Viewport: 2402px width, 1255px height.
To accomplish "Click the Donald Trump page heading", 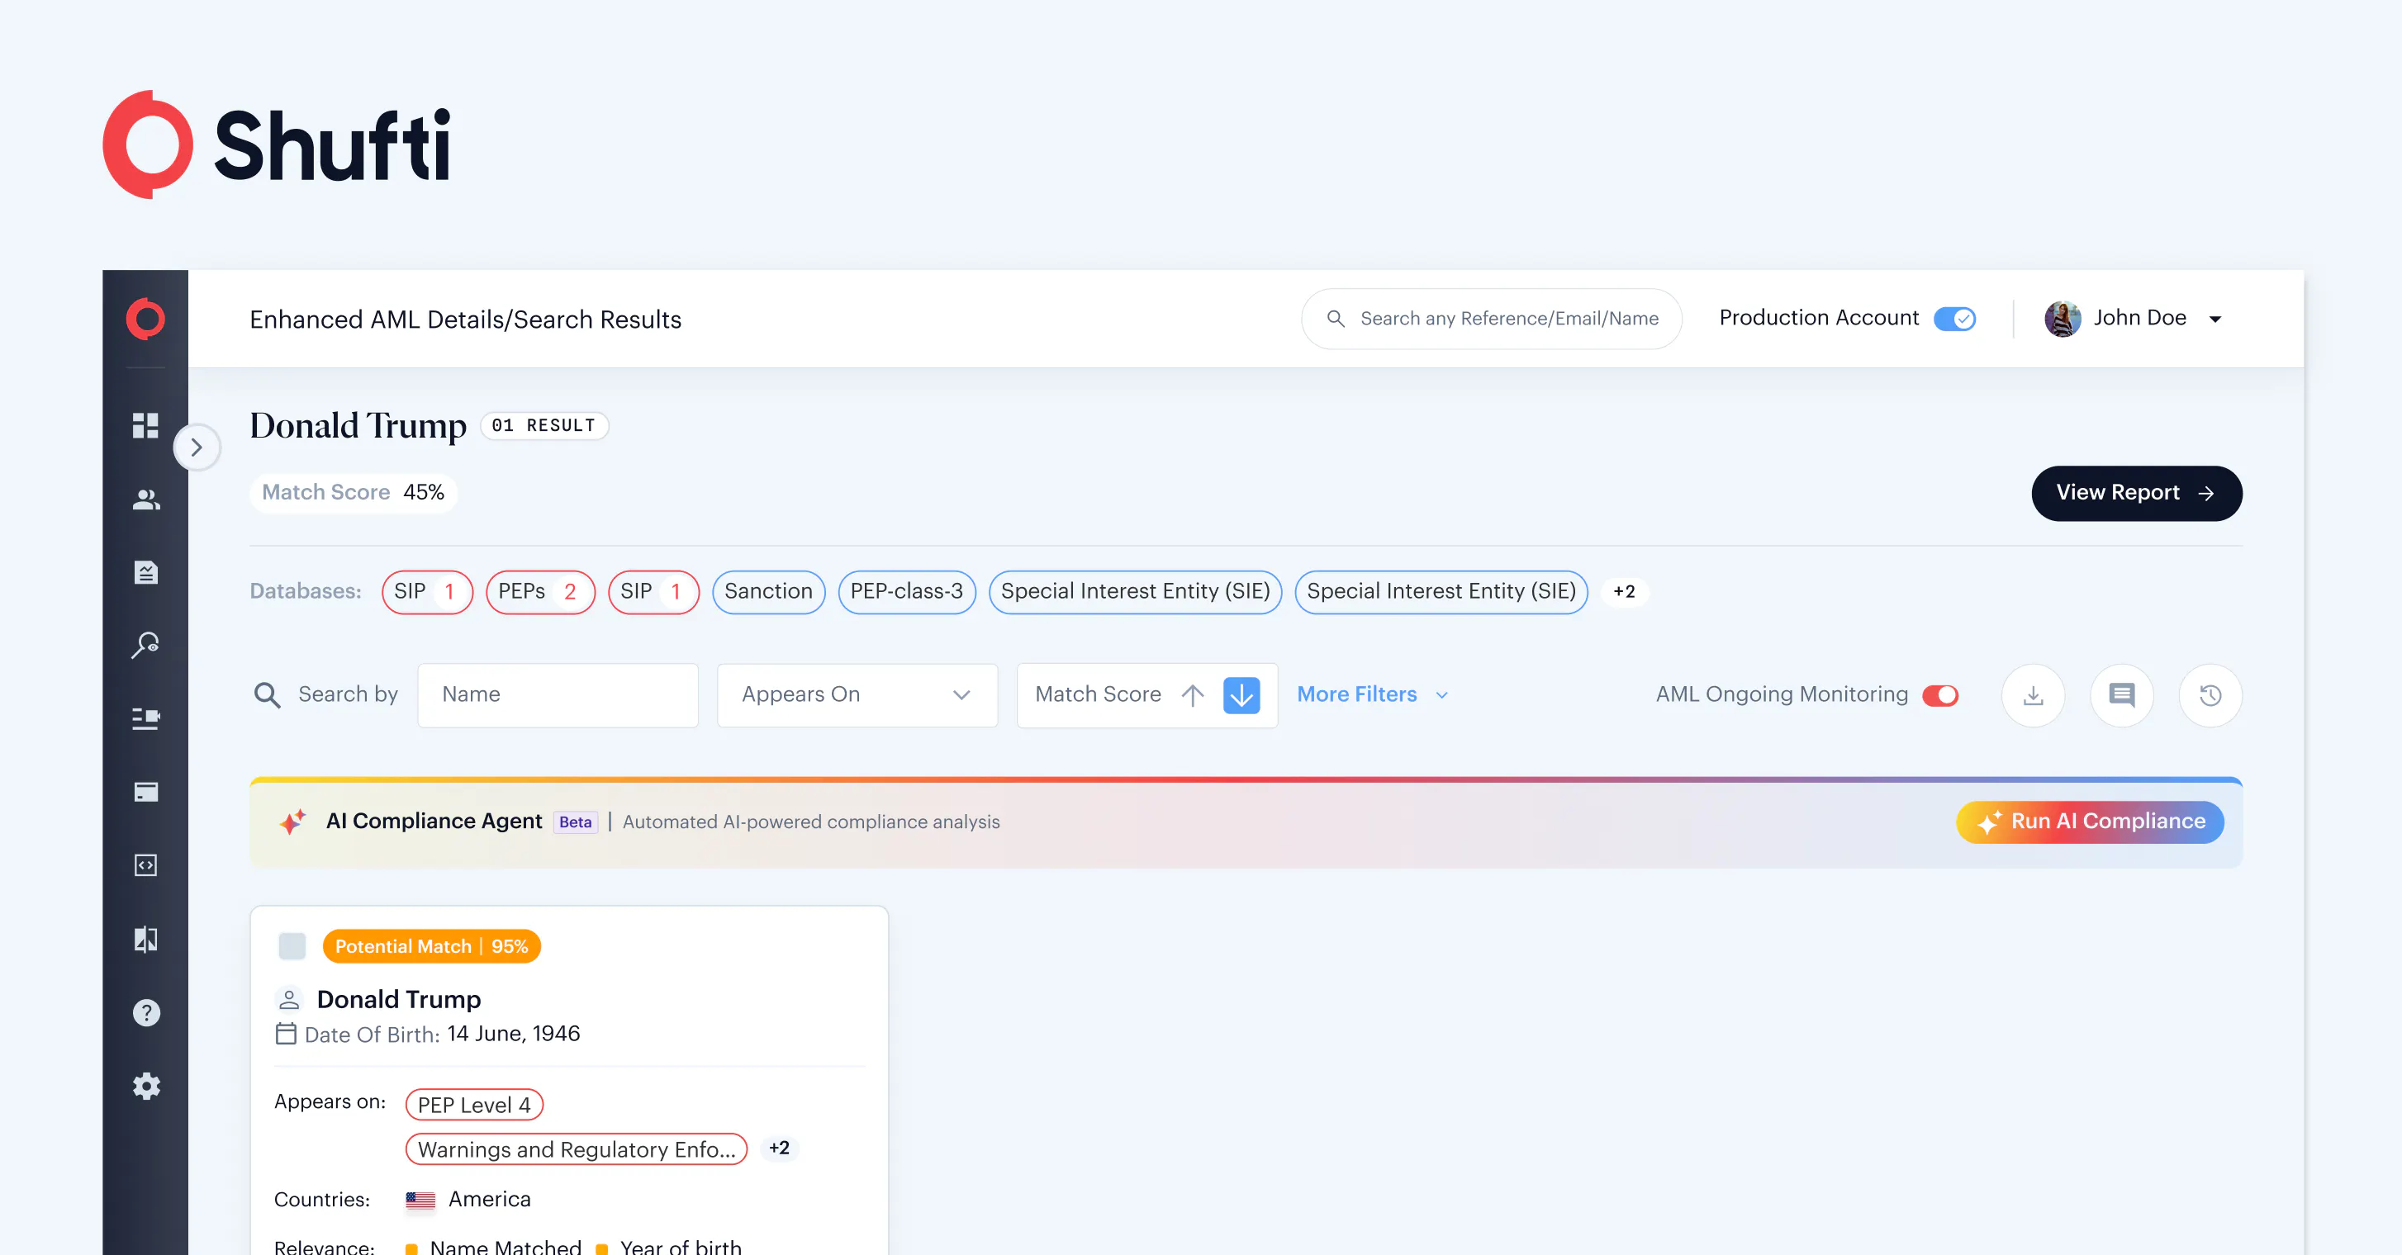I will 358,426.
